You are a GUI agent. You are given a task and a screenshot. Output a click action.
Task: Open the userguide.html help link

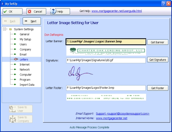click(x=116, y=11)
